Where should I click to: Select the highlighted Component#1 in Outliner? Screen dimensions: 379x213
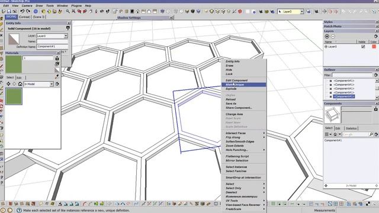343,96
